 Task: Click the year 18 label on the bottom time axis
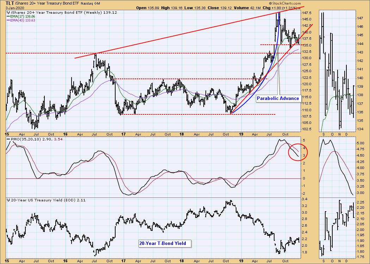coord(181,261)
